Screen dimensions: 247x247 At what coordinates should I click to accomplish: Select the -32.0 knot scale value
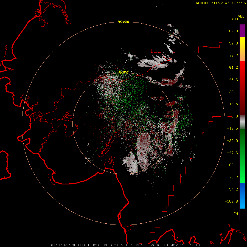[x=232, y=141]
